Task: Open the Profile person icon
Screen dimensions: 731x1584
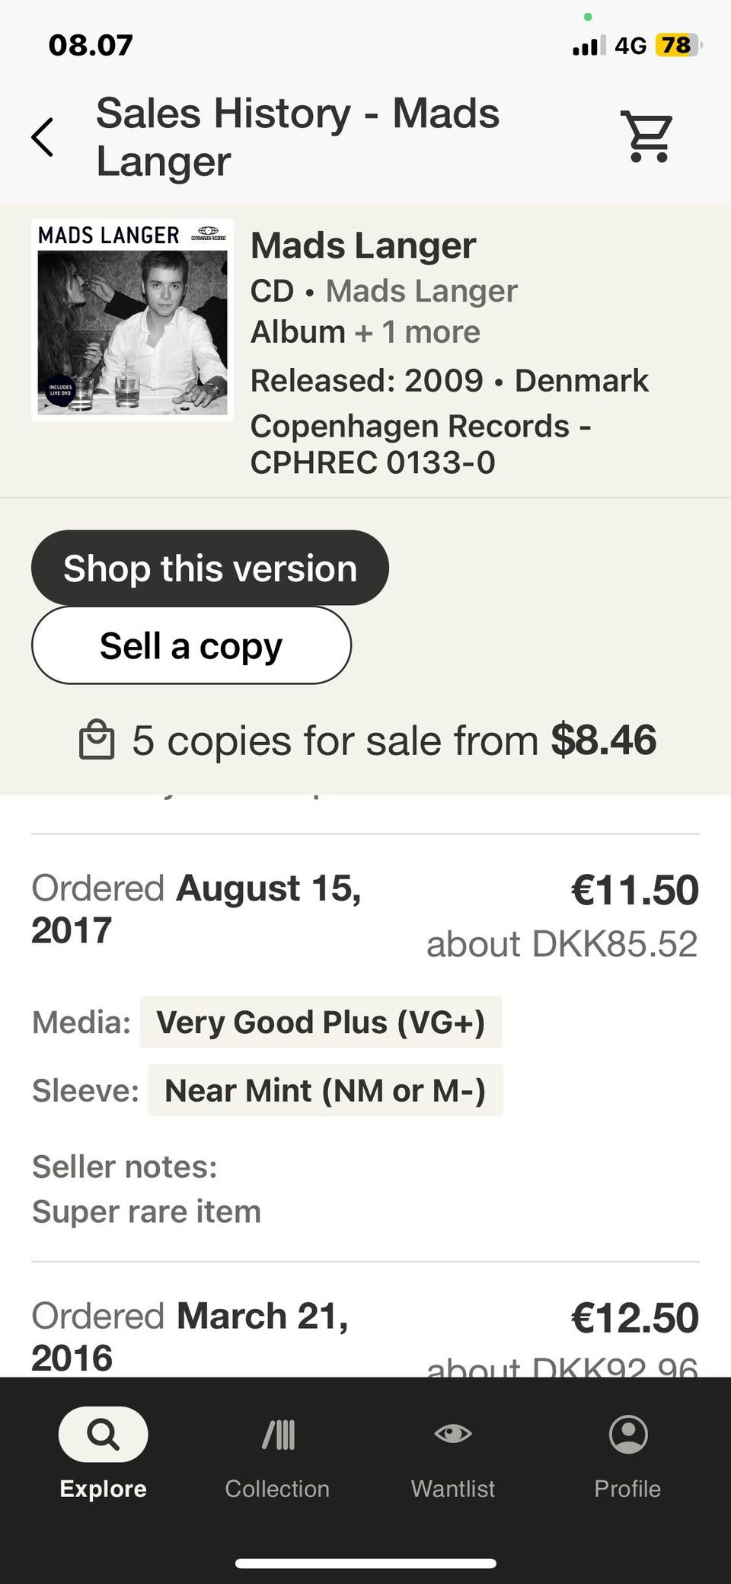Action: [628, 1435]
